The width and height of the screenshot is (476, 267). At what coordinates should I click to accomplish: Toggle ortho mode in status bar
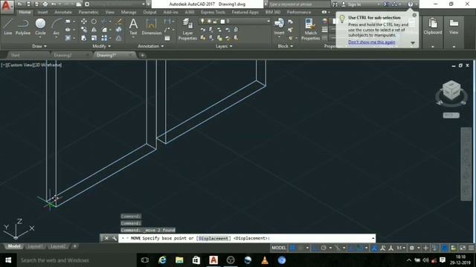pos(315,248)
